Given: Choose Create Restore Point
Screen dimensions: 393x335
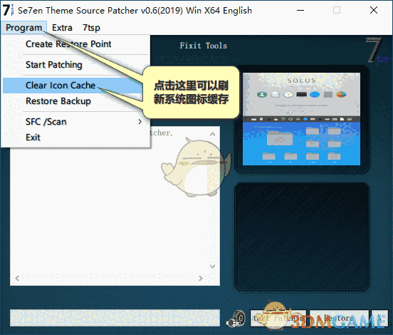Looking at the screenshot, I should (75, 44).
